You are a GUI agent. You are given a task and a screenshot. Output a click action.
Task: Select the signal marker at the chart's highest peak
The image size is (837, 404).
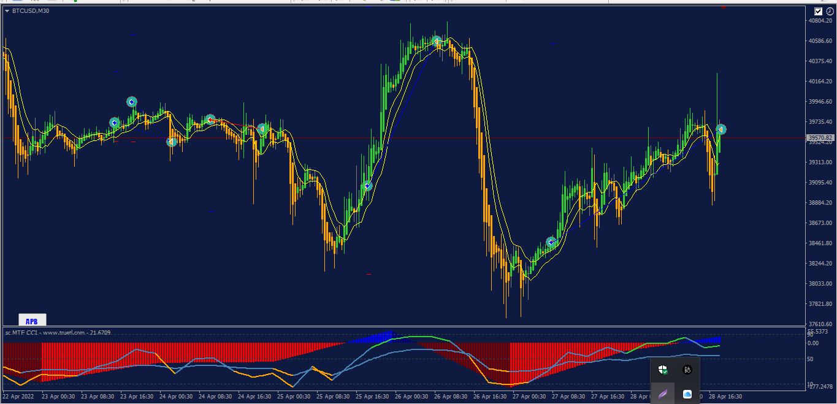[436, 41]
